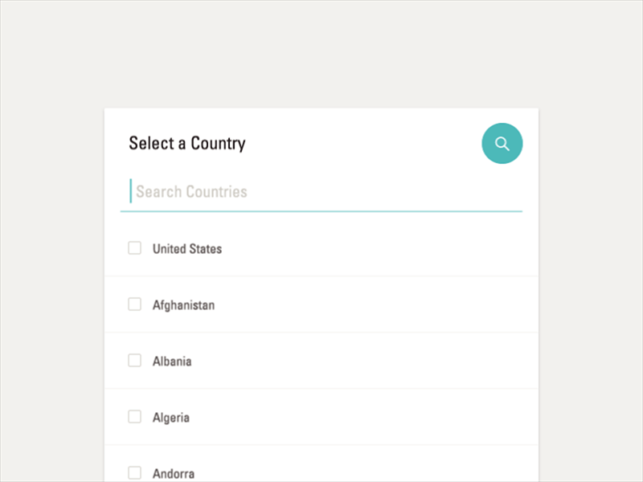Click the Afghanistan text label

pyautogui.click(x=183, y=305)
